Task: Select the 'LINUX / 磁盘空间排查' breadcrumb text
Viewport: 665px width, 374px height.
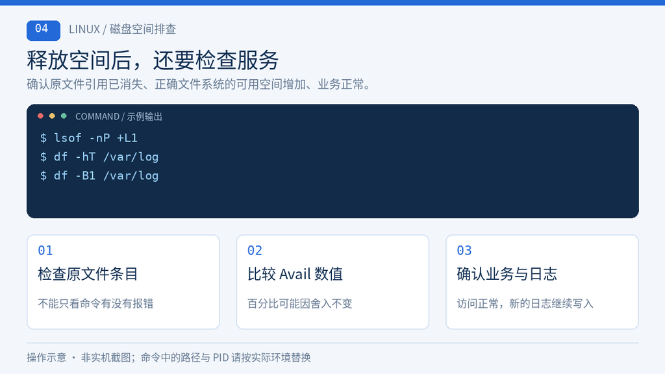Action: 122,29
